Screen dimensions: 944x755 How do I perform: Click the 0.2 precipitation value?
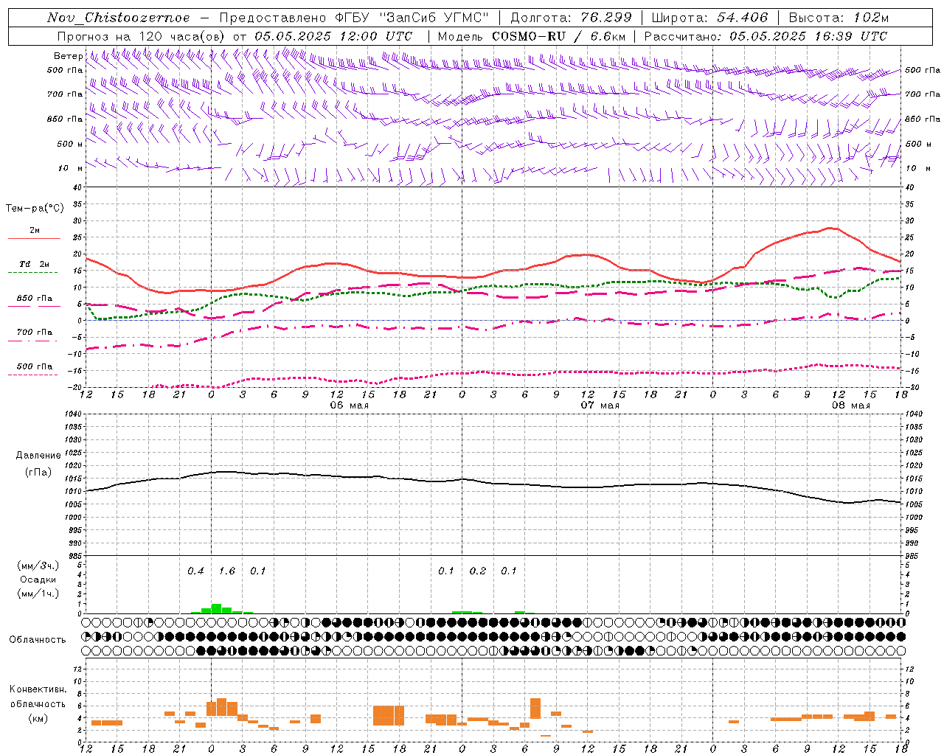(x=478, y=571)
